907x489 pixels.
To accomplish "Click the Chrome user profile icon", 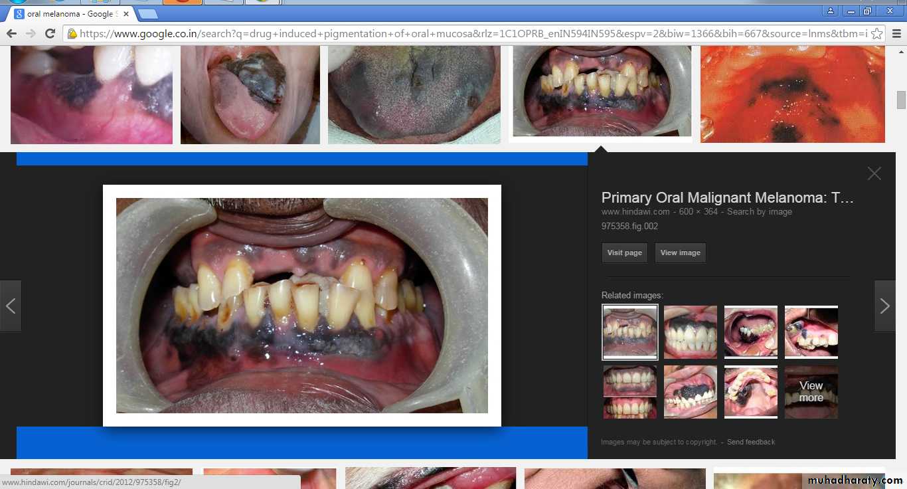I will click(830, 11).
